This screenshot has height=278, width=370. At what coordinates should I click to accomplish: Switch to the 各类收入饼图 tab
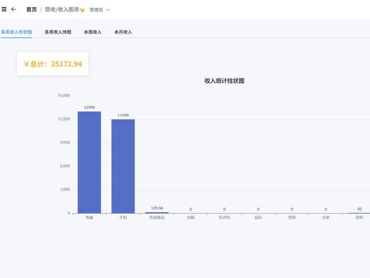pyautogui.click(x=58, y=32)
